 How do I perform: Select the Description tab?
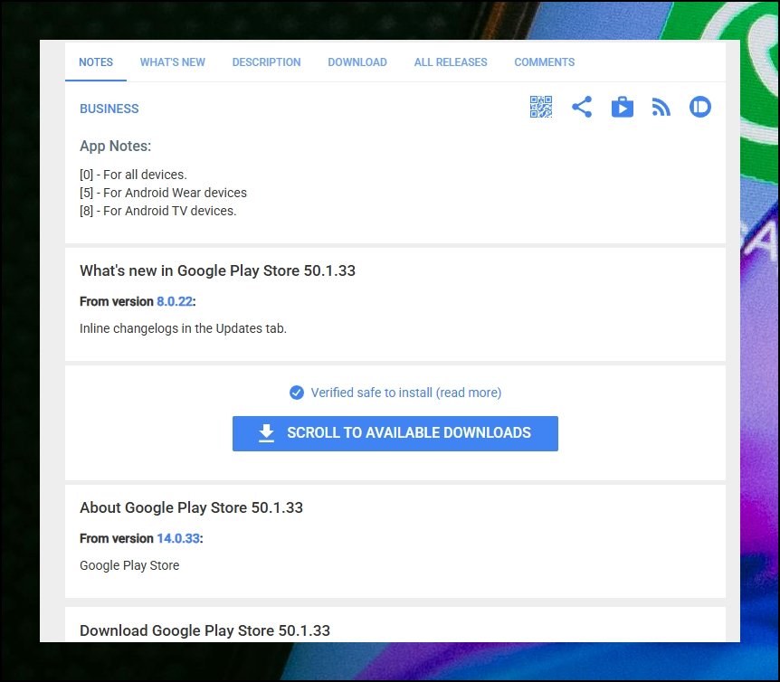pos(266,62)
